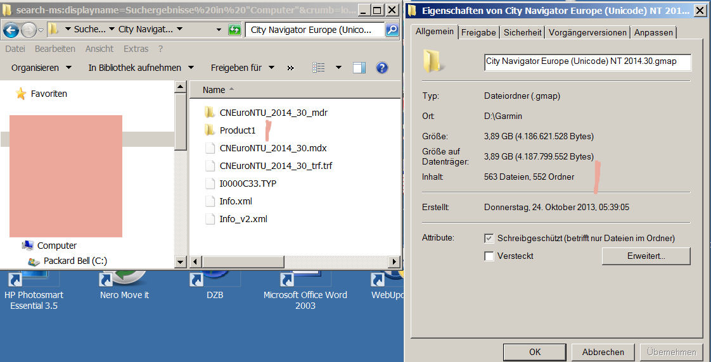Click horizontal scrollbar right arrow in file list
The height and width of the screenshot is (362, 711).
(x=395, y=261)
